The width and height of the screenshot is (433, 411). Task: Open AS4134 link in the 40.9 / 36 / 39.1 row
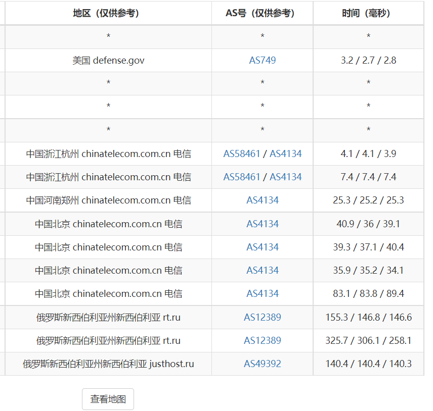263,224
